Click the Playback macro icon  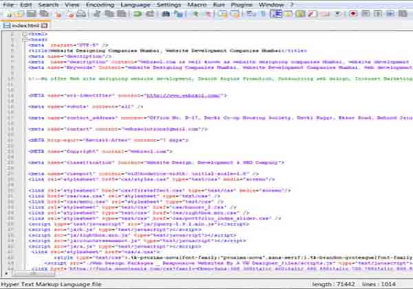pyautogui.click(x=378, y=14)
